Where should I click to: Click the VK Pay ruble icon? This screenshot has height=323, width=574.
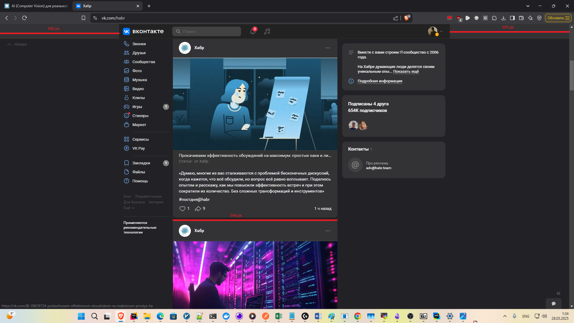(x=127, y=148)
